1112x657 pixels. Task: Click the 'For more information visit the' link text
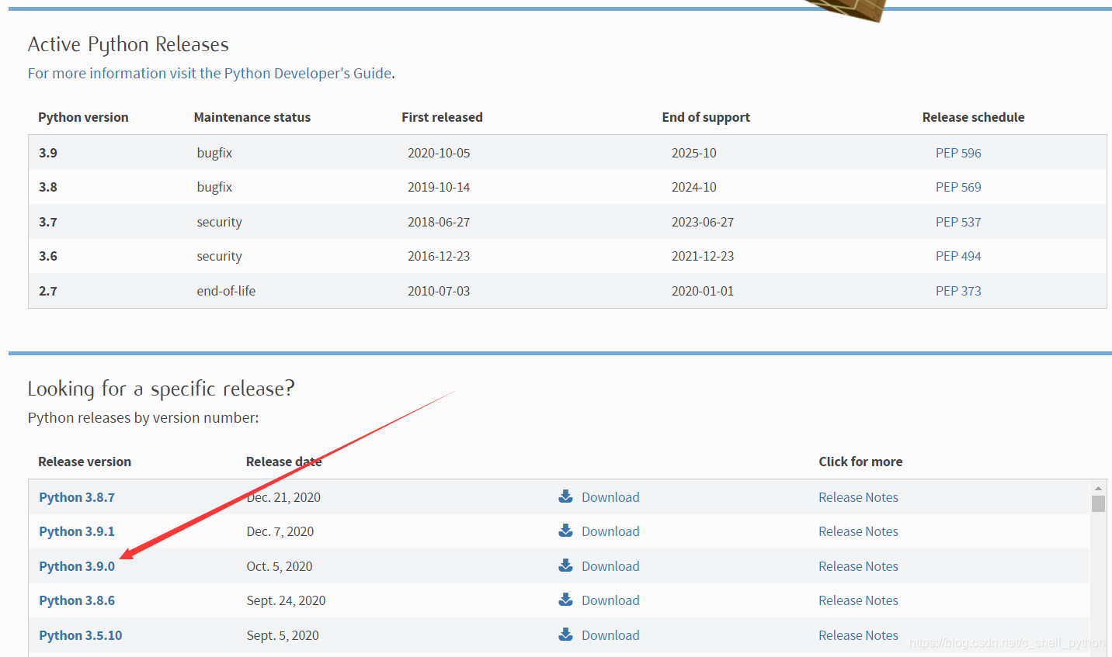(x=124, y=73)
